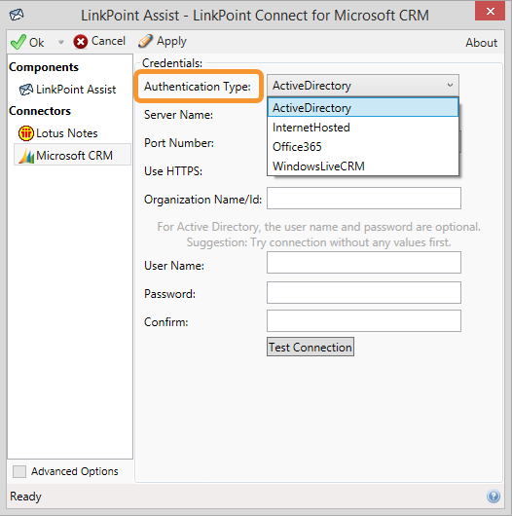Click the pencil Apply icon

[145, 41]
